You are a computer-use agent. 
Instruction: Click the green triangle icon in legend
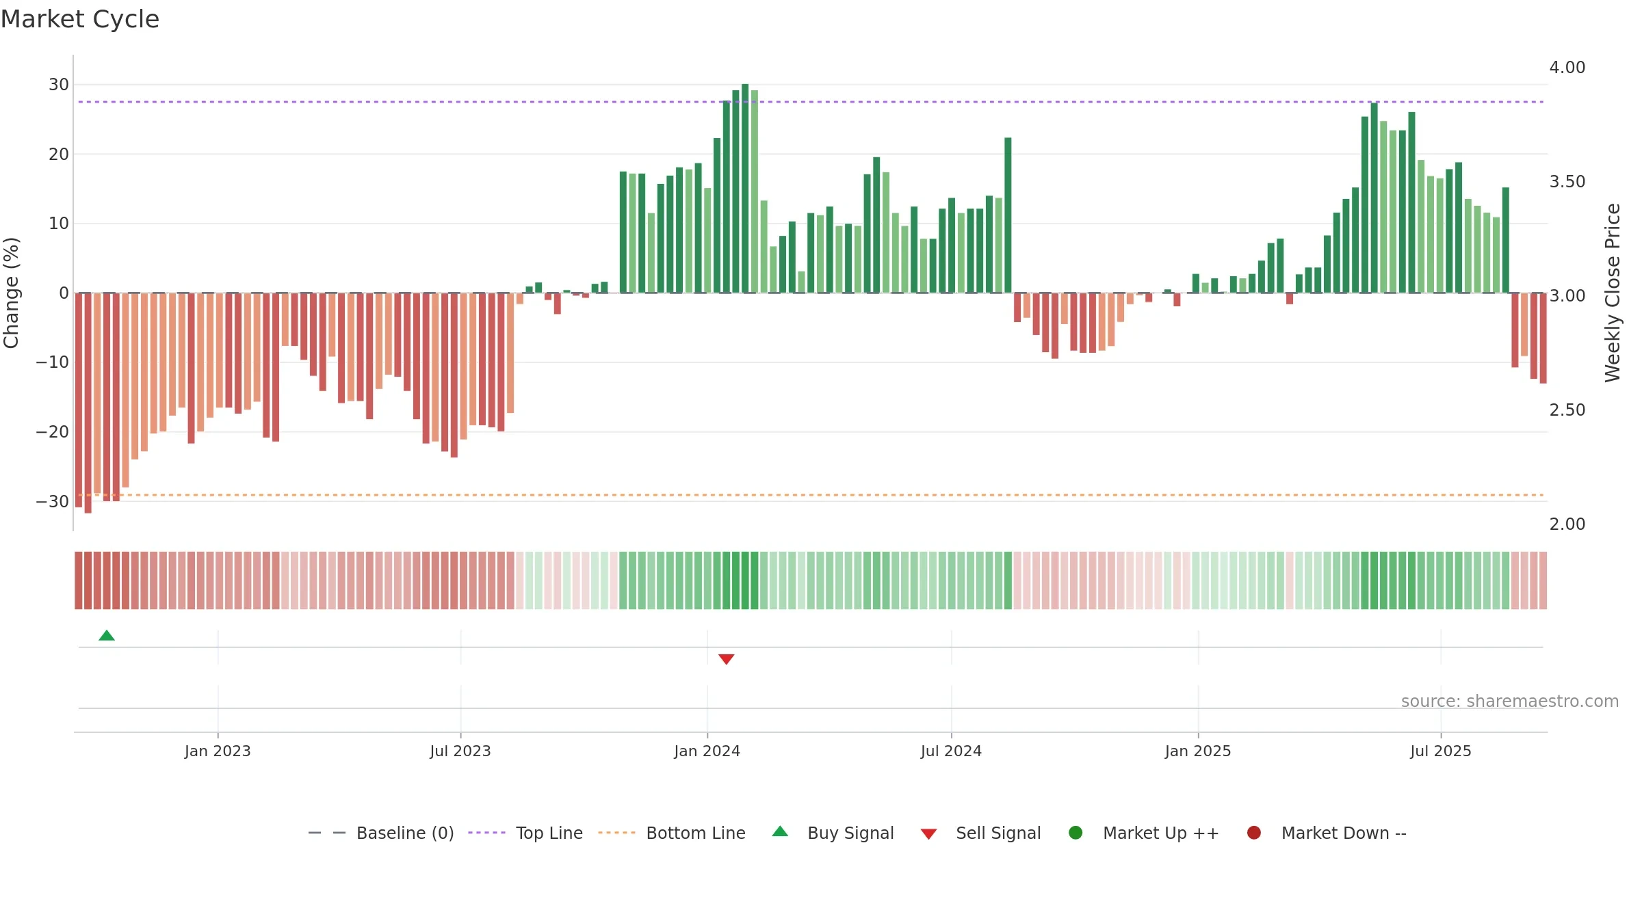(780, 832)
